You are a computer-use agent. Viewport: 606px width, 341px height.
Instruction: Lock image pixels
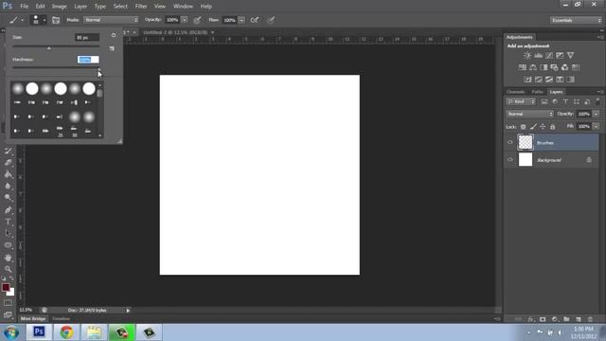point(533,126)
